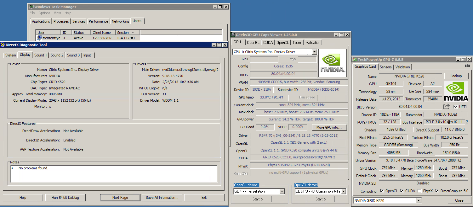The width and height of the screenshot is (473, 207).
Task: Switch to Sound 2 tab in DxDiag
Action: tap(57, 55)
